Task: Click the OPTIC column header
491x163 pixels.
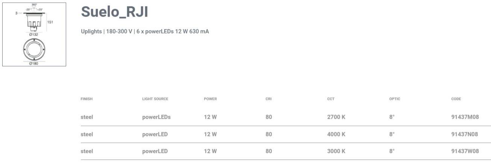Action: (x=394, y=99)
